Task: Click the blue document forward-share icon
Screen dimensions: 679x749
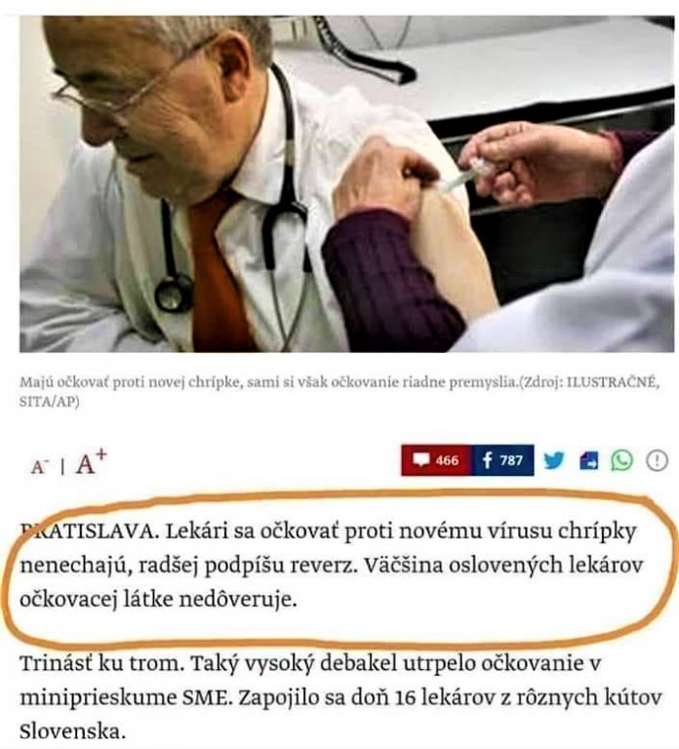Action: [588, 461]
